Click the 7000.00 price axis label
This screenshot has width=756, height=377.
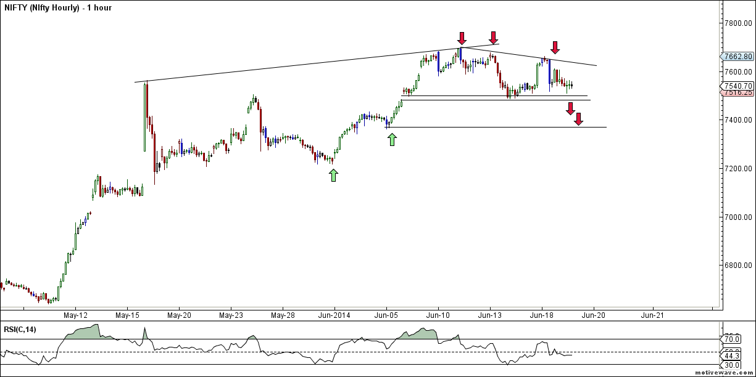[x=737, y=217]
